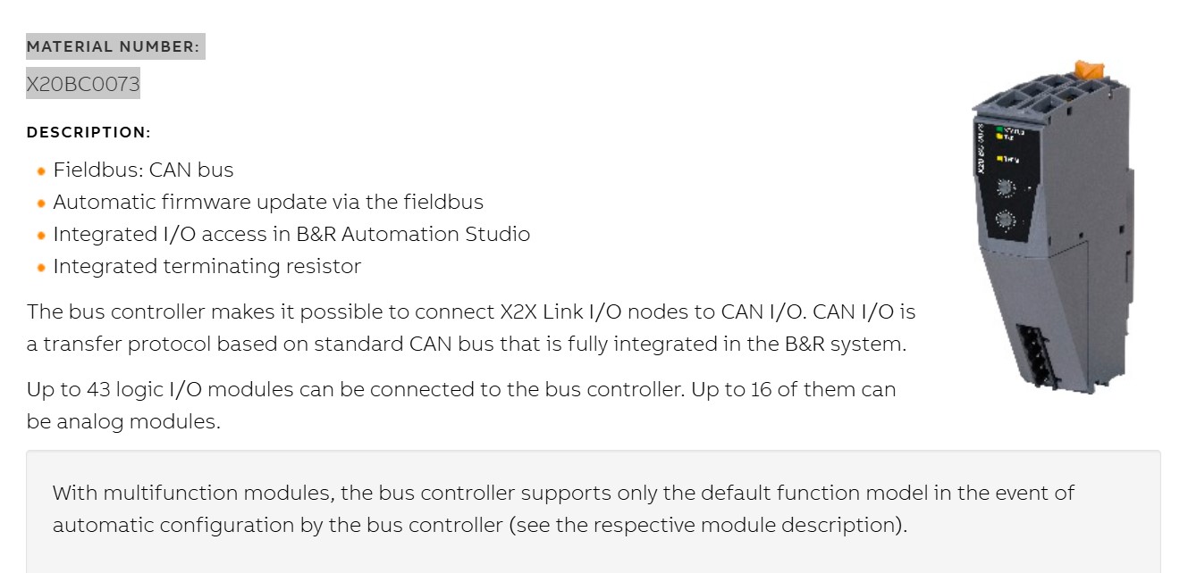Click the "Fieldbus: CAN bus" list item
The height and width of the screenshot is (573, 1188).
click(x=143, y=170)
